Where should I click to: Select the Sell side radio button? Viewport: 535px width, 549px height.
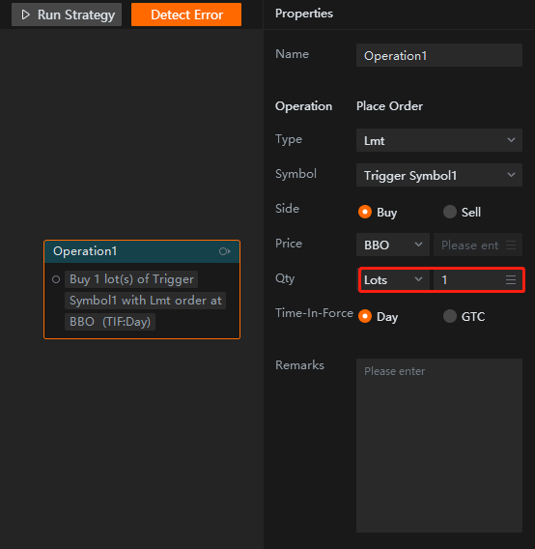[x=450, y=212]
